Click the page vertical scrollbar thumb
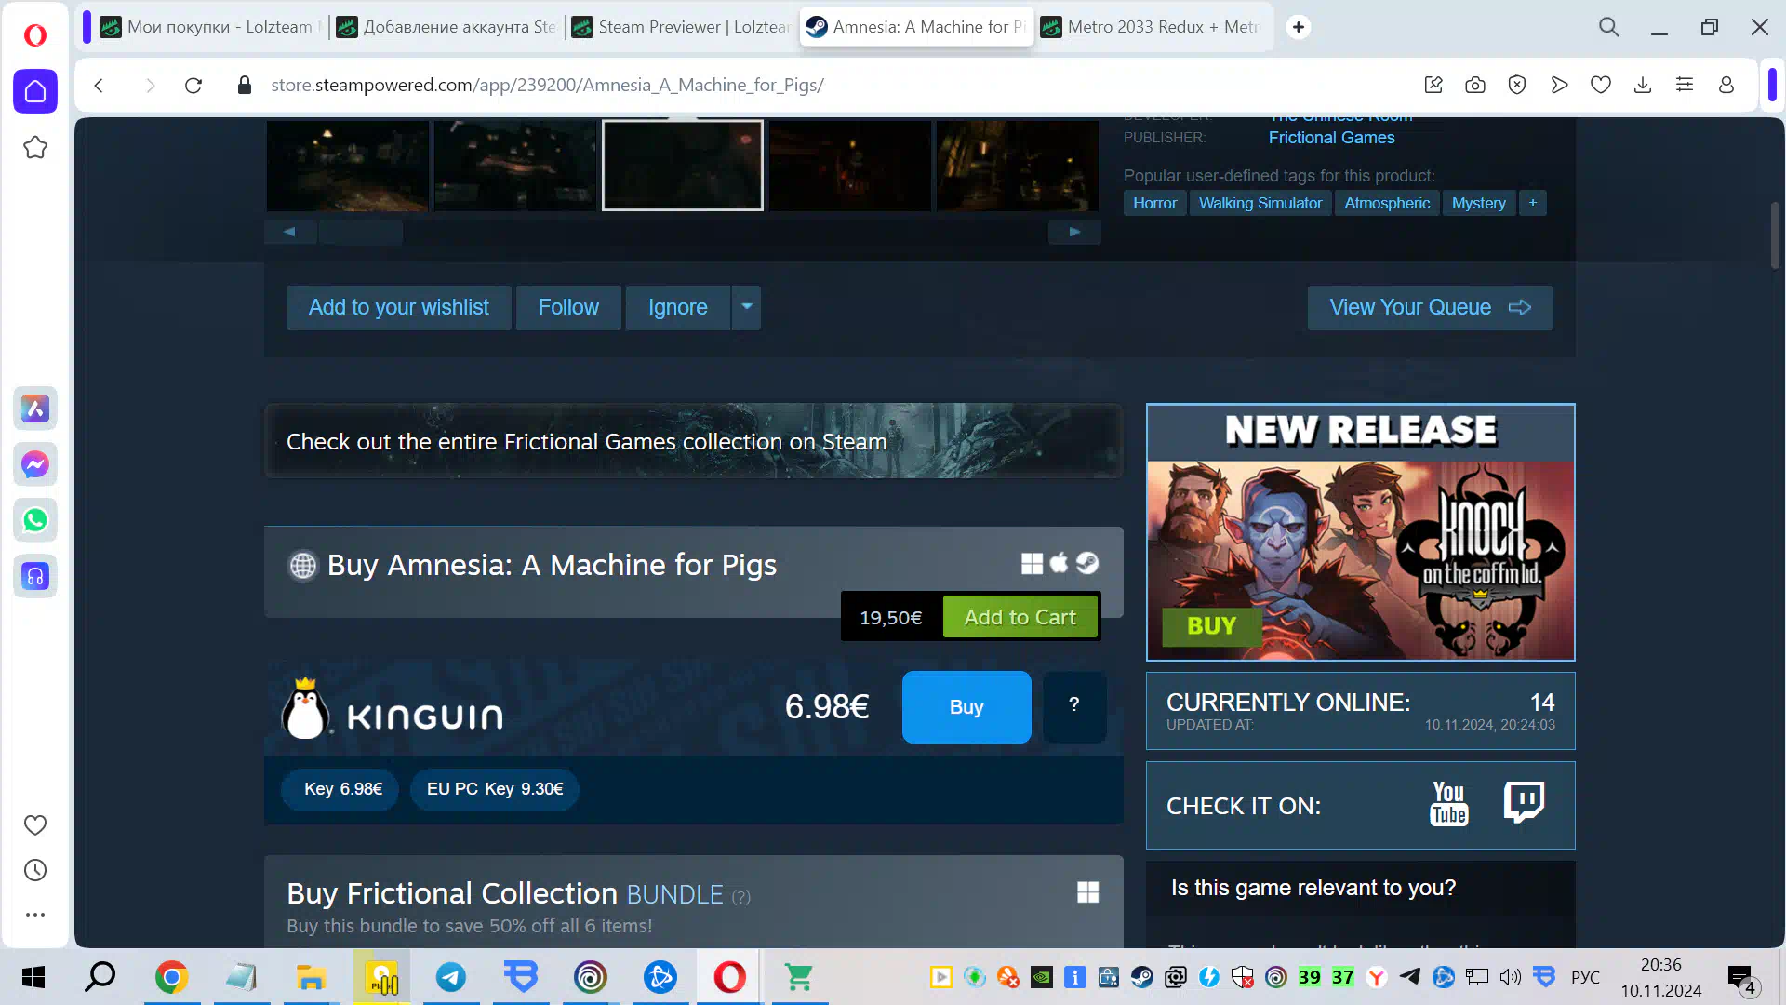Image resolution: width=1786 pixels, height=1005 pixels. click(x=1774, y=234)
